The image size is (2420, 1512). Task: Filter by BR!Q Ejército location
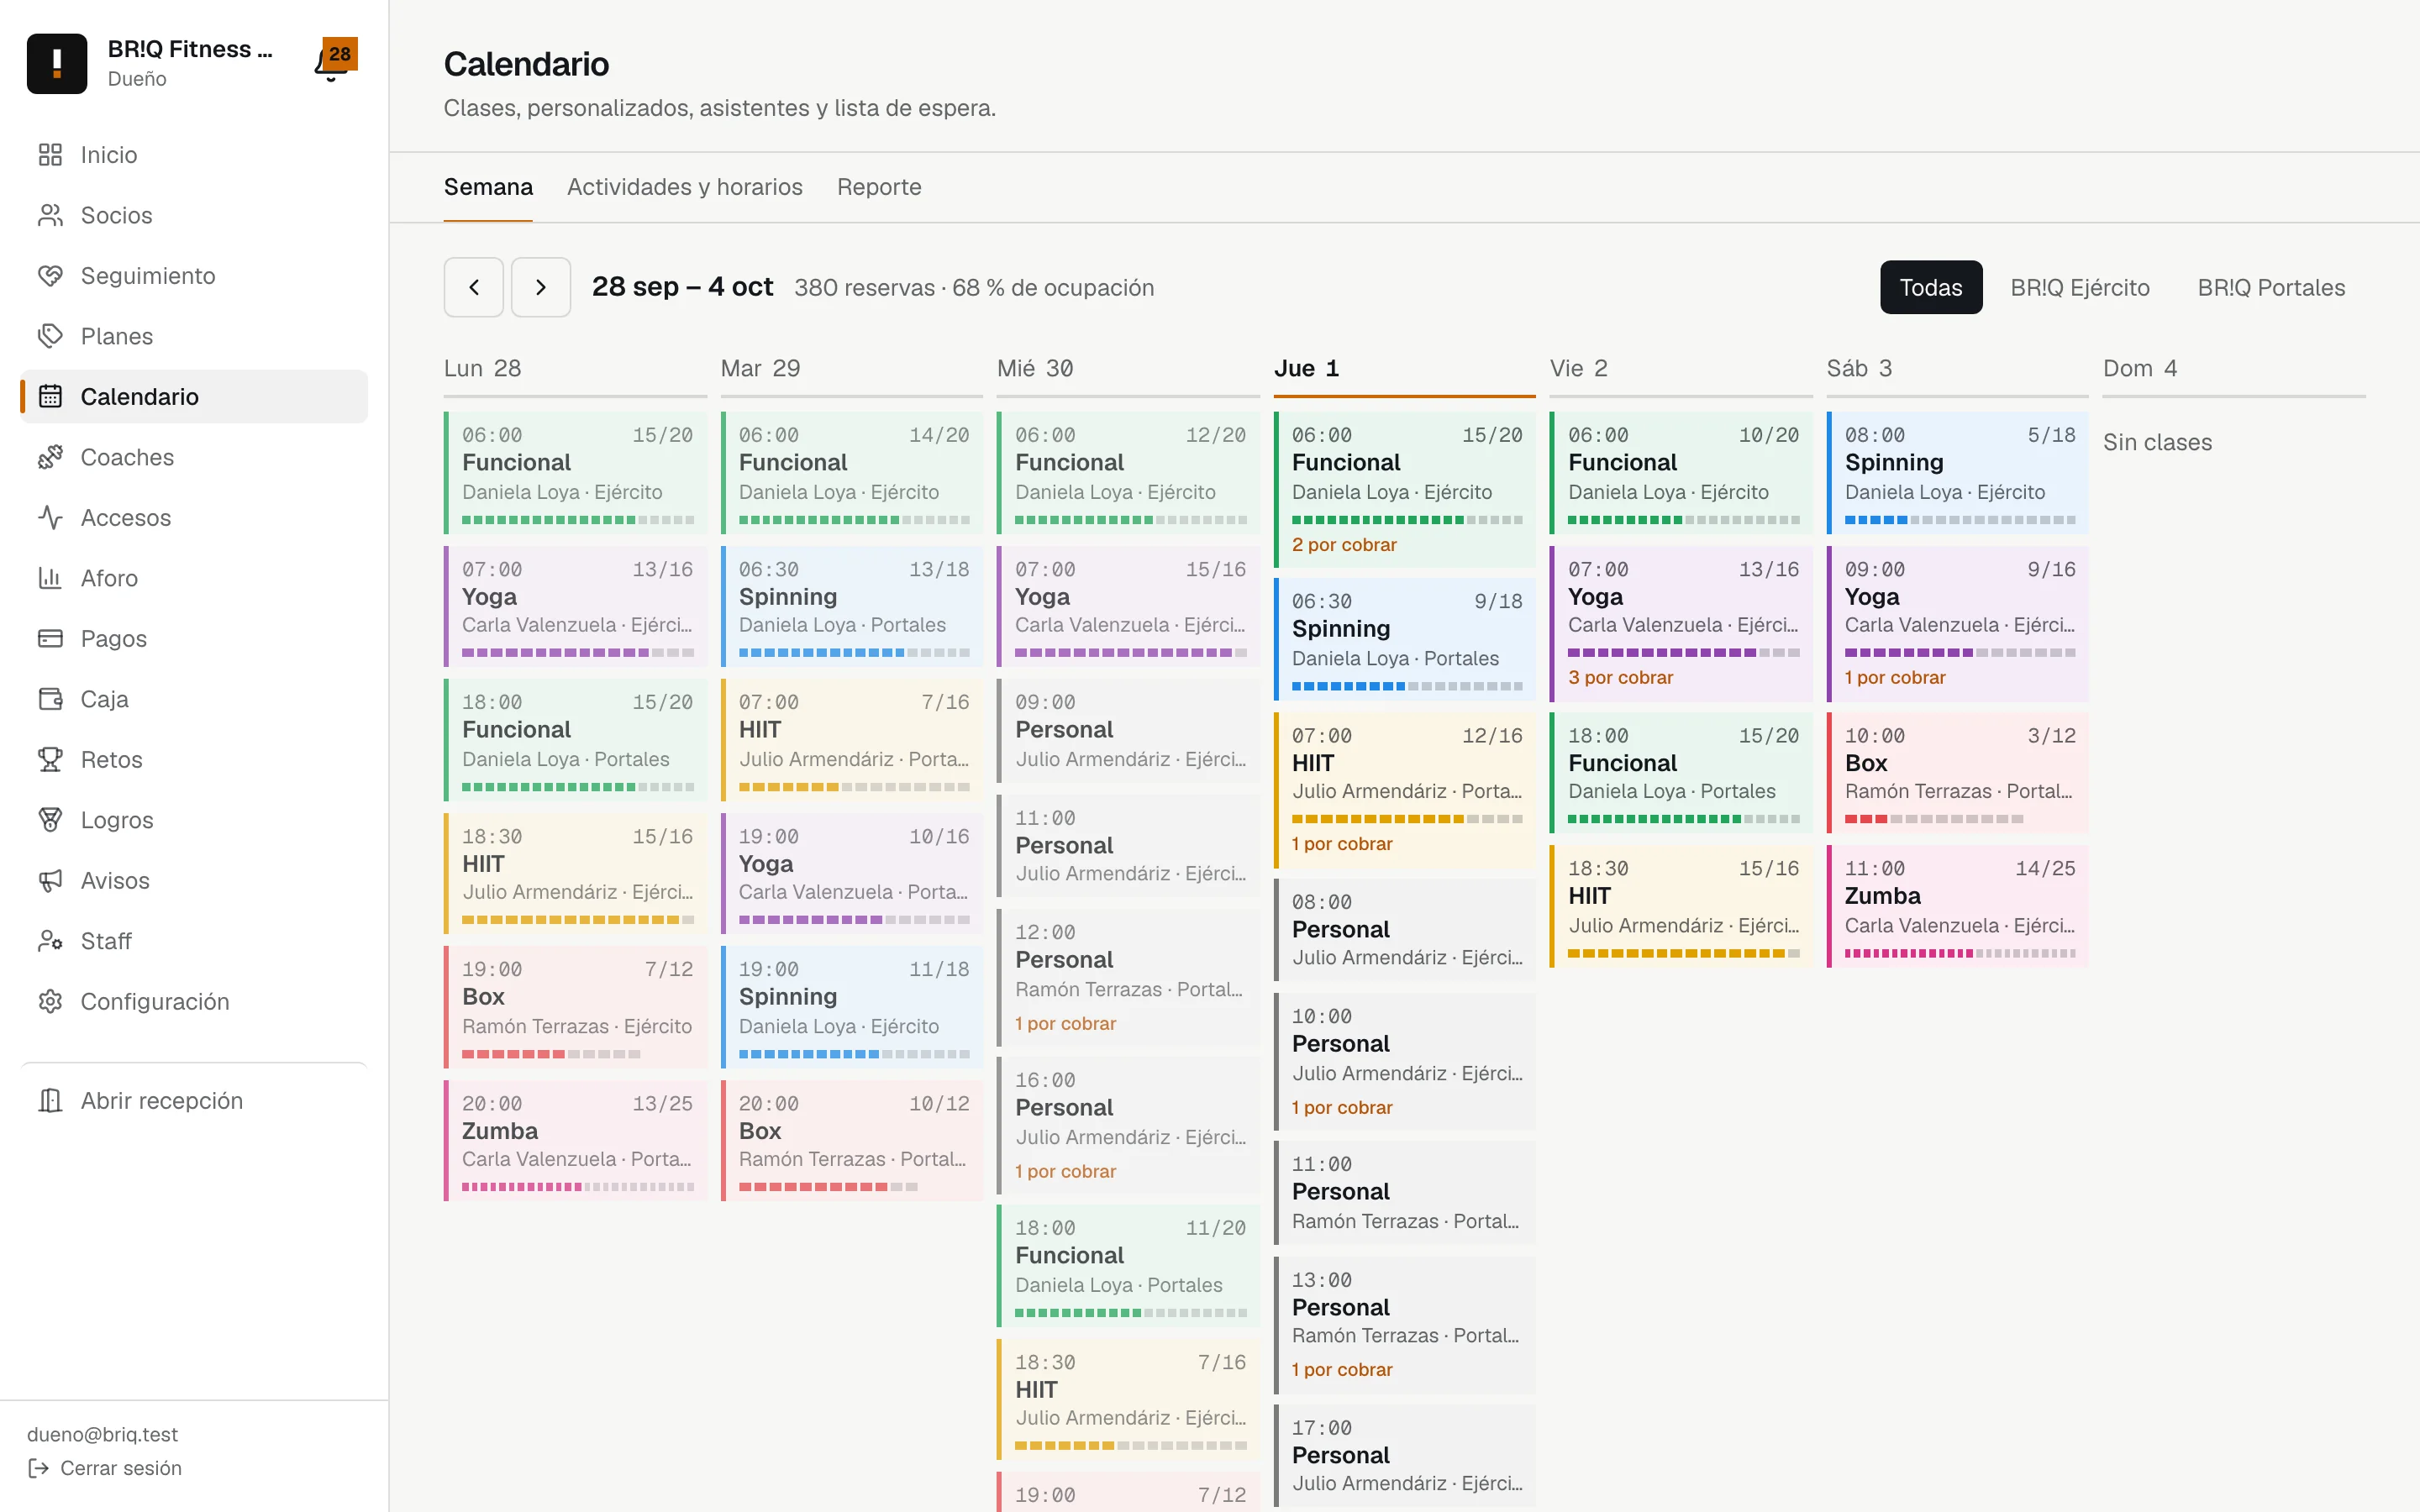point(2080,288)
